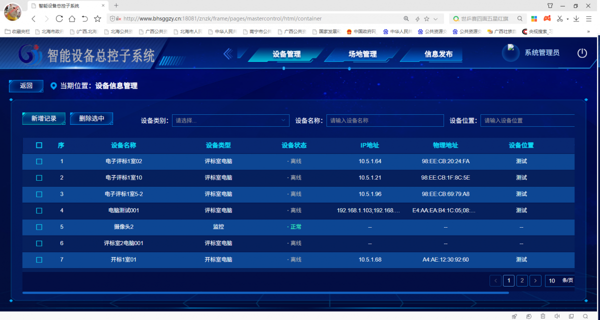Switch to the 设备管理 tab
The height and width of the screenshot is (320, 600).
pos(286,54)
